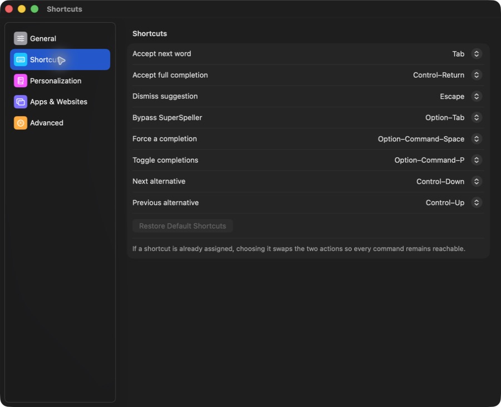The image size is (501, 407).
Task: Click Restore Default Shortcuts button
Action: coord(183,226)
